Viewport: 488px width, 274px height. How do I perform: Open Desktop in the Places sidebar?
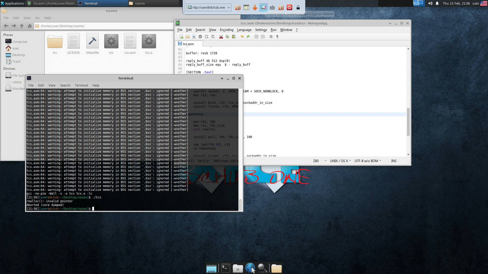(19, 55)
